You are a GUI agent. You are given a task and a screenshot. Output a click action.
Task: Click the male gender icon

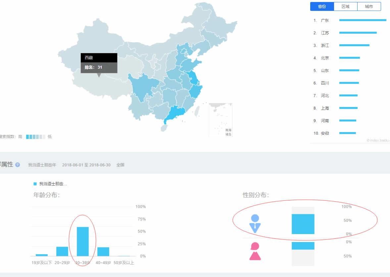(255, 224)
